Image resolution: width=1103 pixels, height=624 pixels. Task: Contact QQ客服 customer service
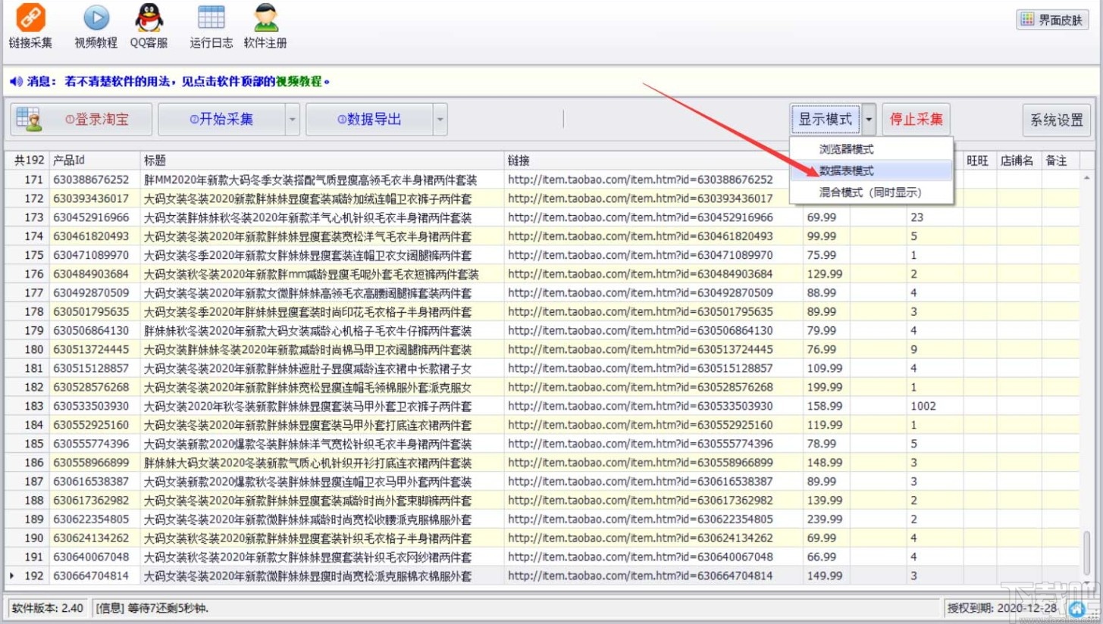point(149,25)
